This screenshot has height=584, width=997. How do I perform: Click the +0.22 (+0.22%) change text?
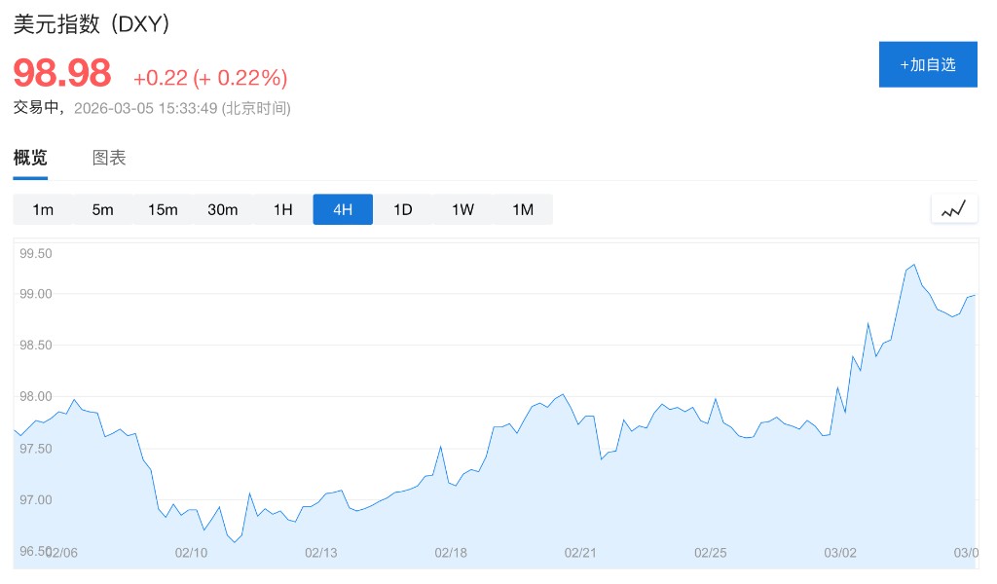210,78
